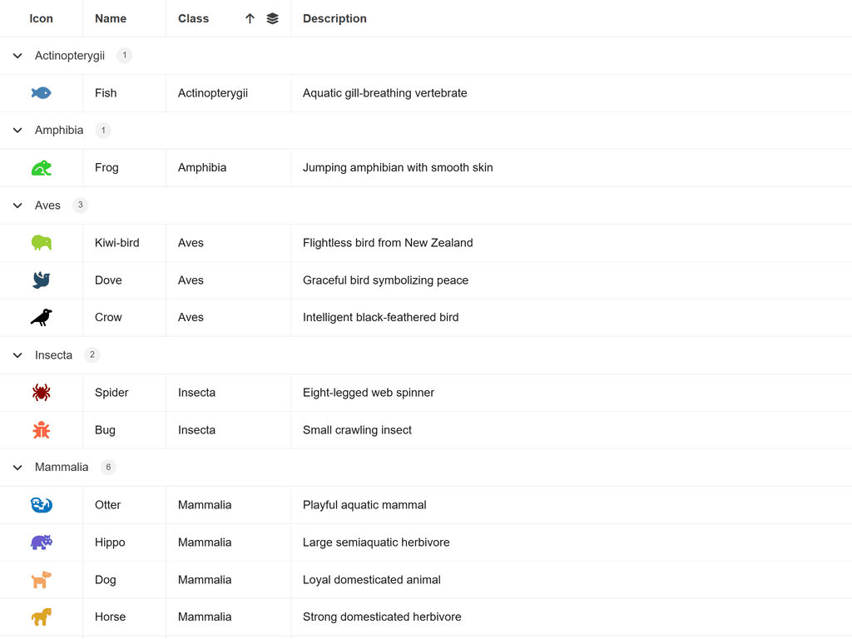Click the Kiwi-bird icon
This screenshot has width=852, height=639.
(40, 242)
